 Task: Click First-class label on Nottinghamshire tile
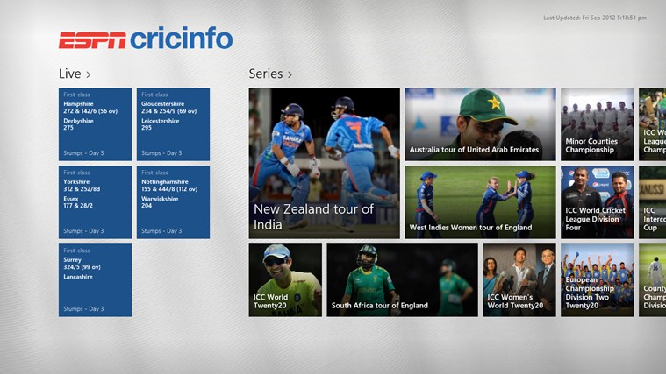coord(154,173)
